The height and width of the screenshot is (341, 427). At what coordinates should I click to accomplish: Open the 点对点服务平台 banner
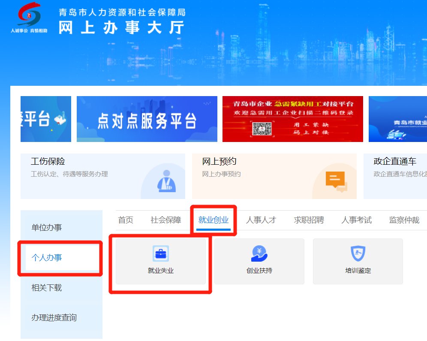coord(147,119)
